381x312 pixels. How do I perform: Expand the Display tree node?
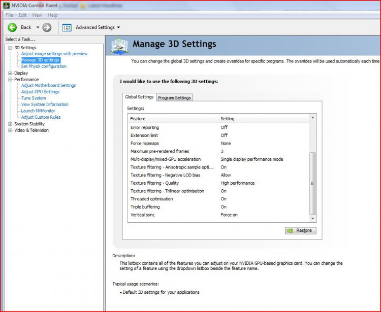pyautogui.click(x=10, y=73)
